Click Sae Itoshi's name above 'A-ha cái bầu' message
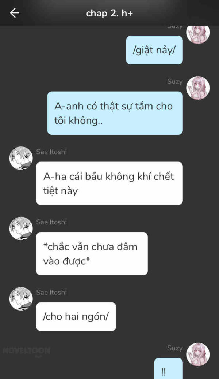Viewport: 219px width, 379px height. [51, 152]
